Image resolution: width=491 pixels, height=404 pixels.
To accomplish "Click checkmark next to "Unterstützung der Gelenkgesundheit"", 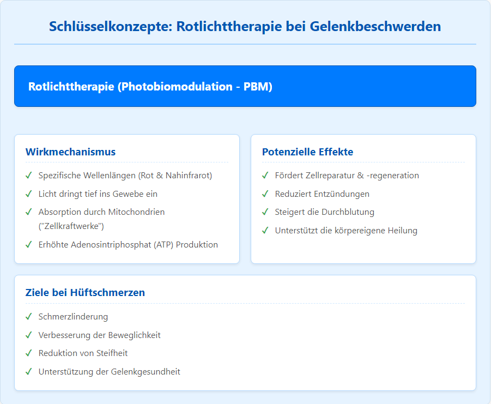I will tap(29, 371).
